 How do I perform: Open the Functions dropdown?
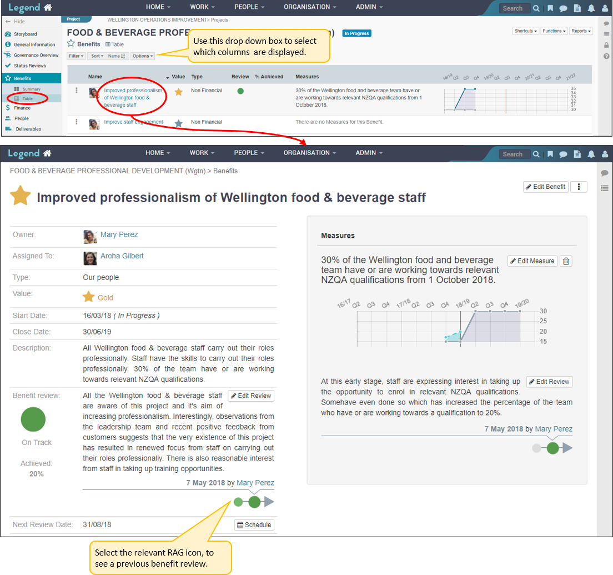(554, 31)
